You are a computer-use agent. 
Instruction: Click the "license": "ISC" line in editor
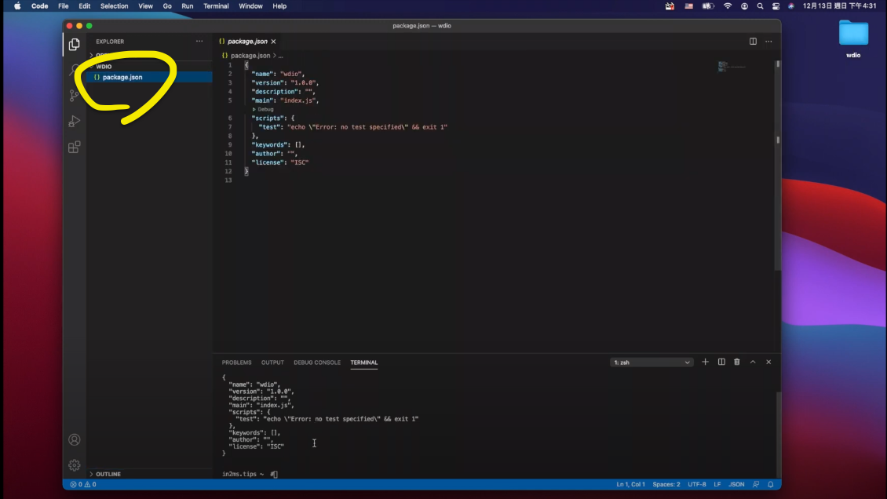click(x=280, y=162)
